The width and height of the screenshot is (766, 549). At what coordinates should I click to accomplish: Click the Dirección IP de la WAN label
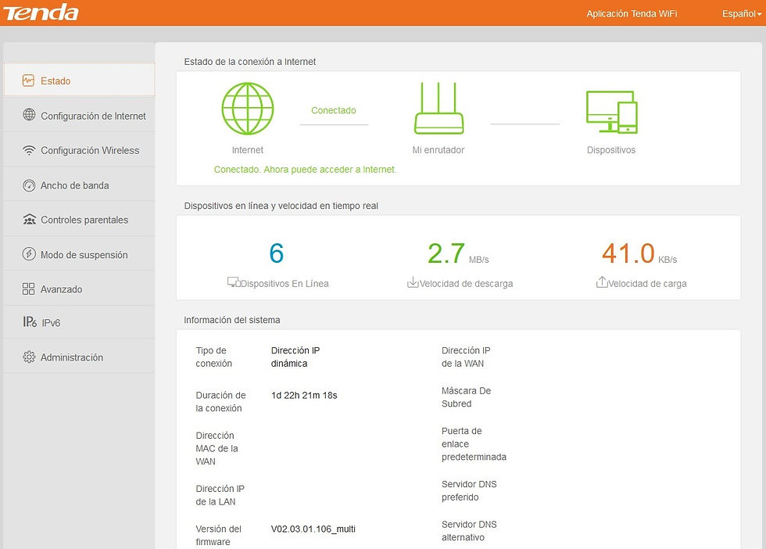[x=466, y=357]
